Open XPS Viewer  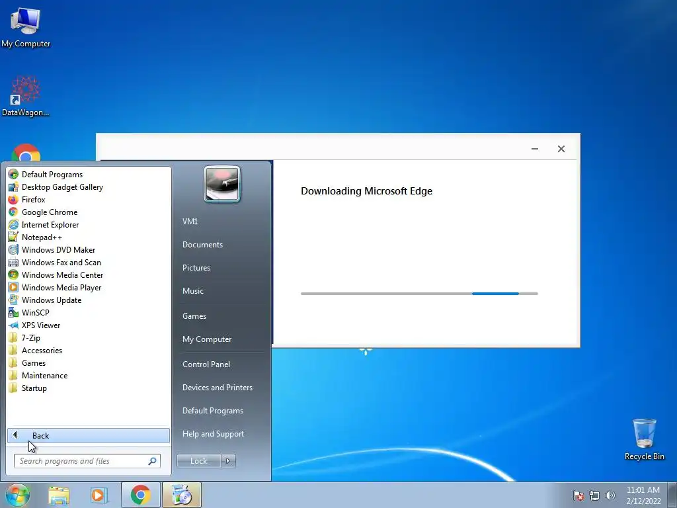[41, 325]
